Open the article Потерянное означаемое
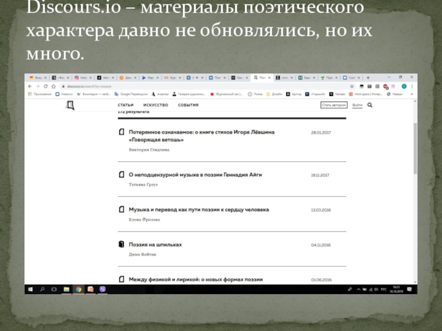This screenshot has height=331, width=442. click(202, 136)
